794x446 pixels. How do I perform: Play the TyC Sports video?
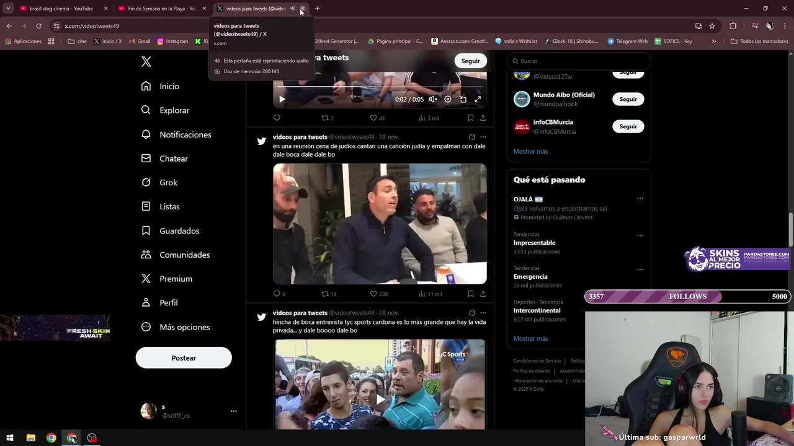click(380, 400)
